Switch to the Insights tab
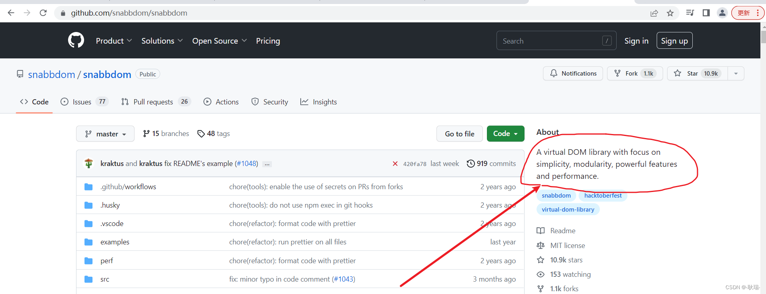The width and height of the screenshot is (766, 294). (x=319, y=102)
